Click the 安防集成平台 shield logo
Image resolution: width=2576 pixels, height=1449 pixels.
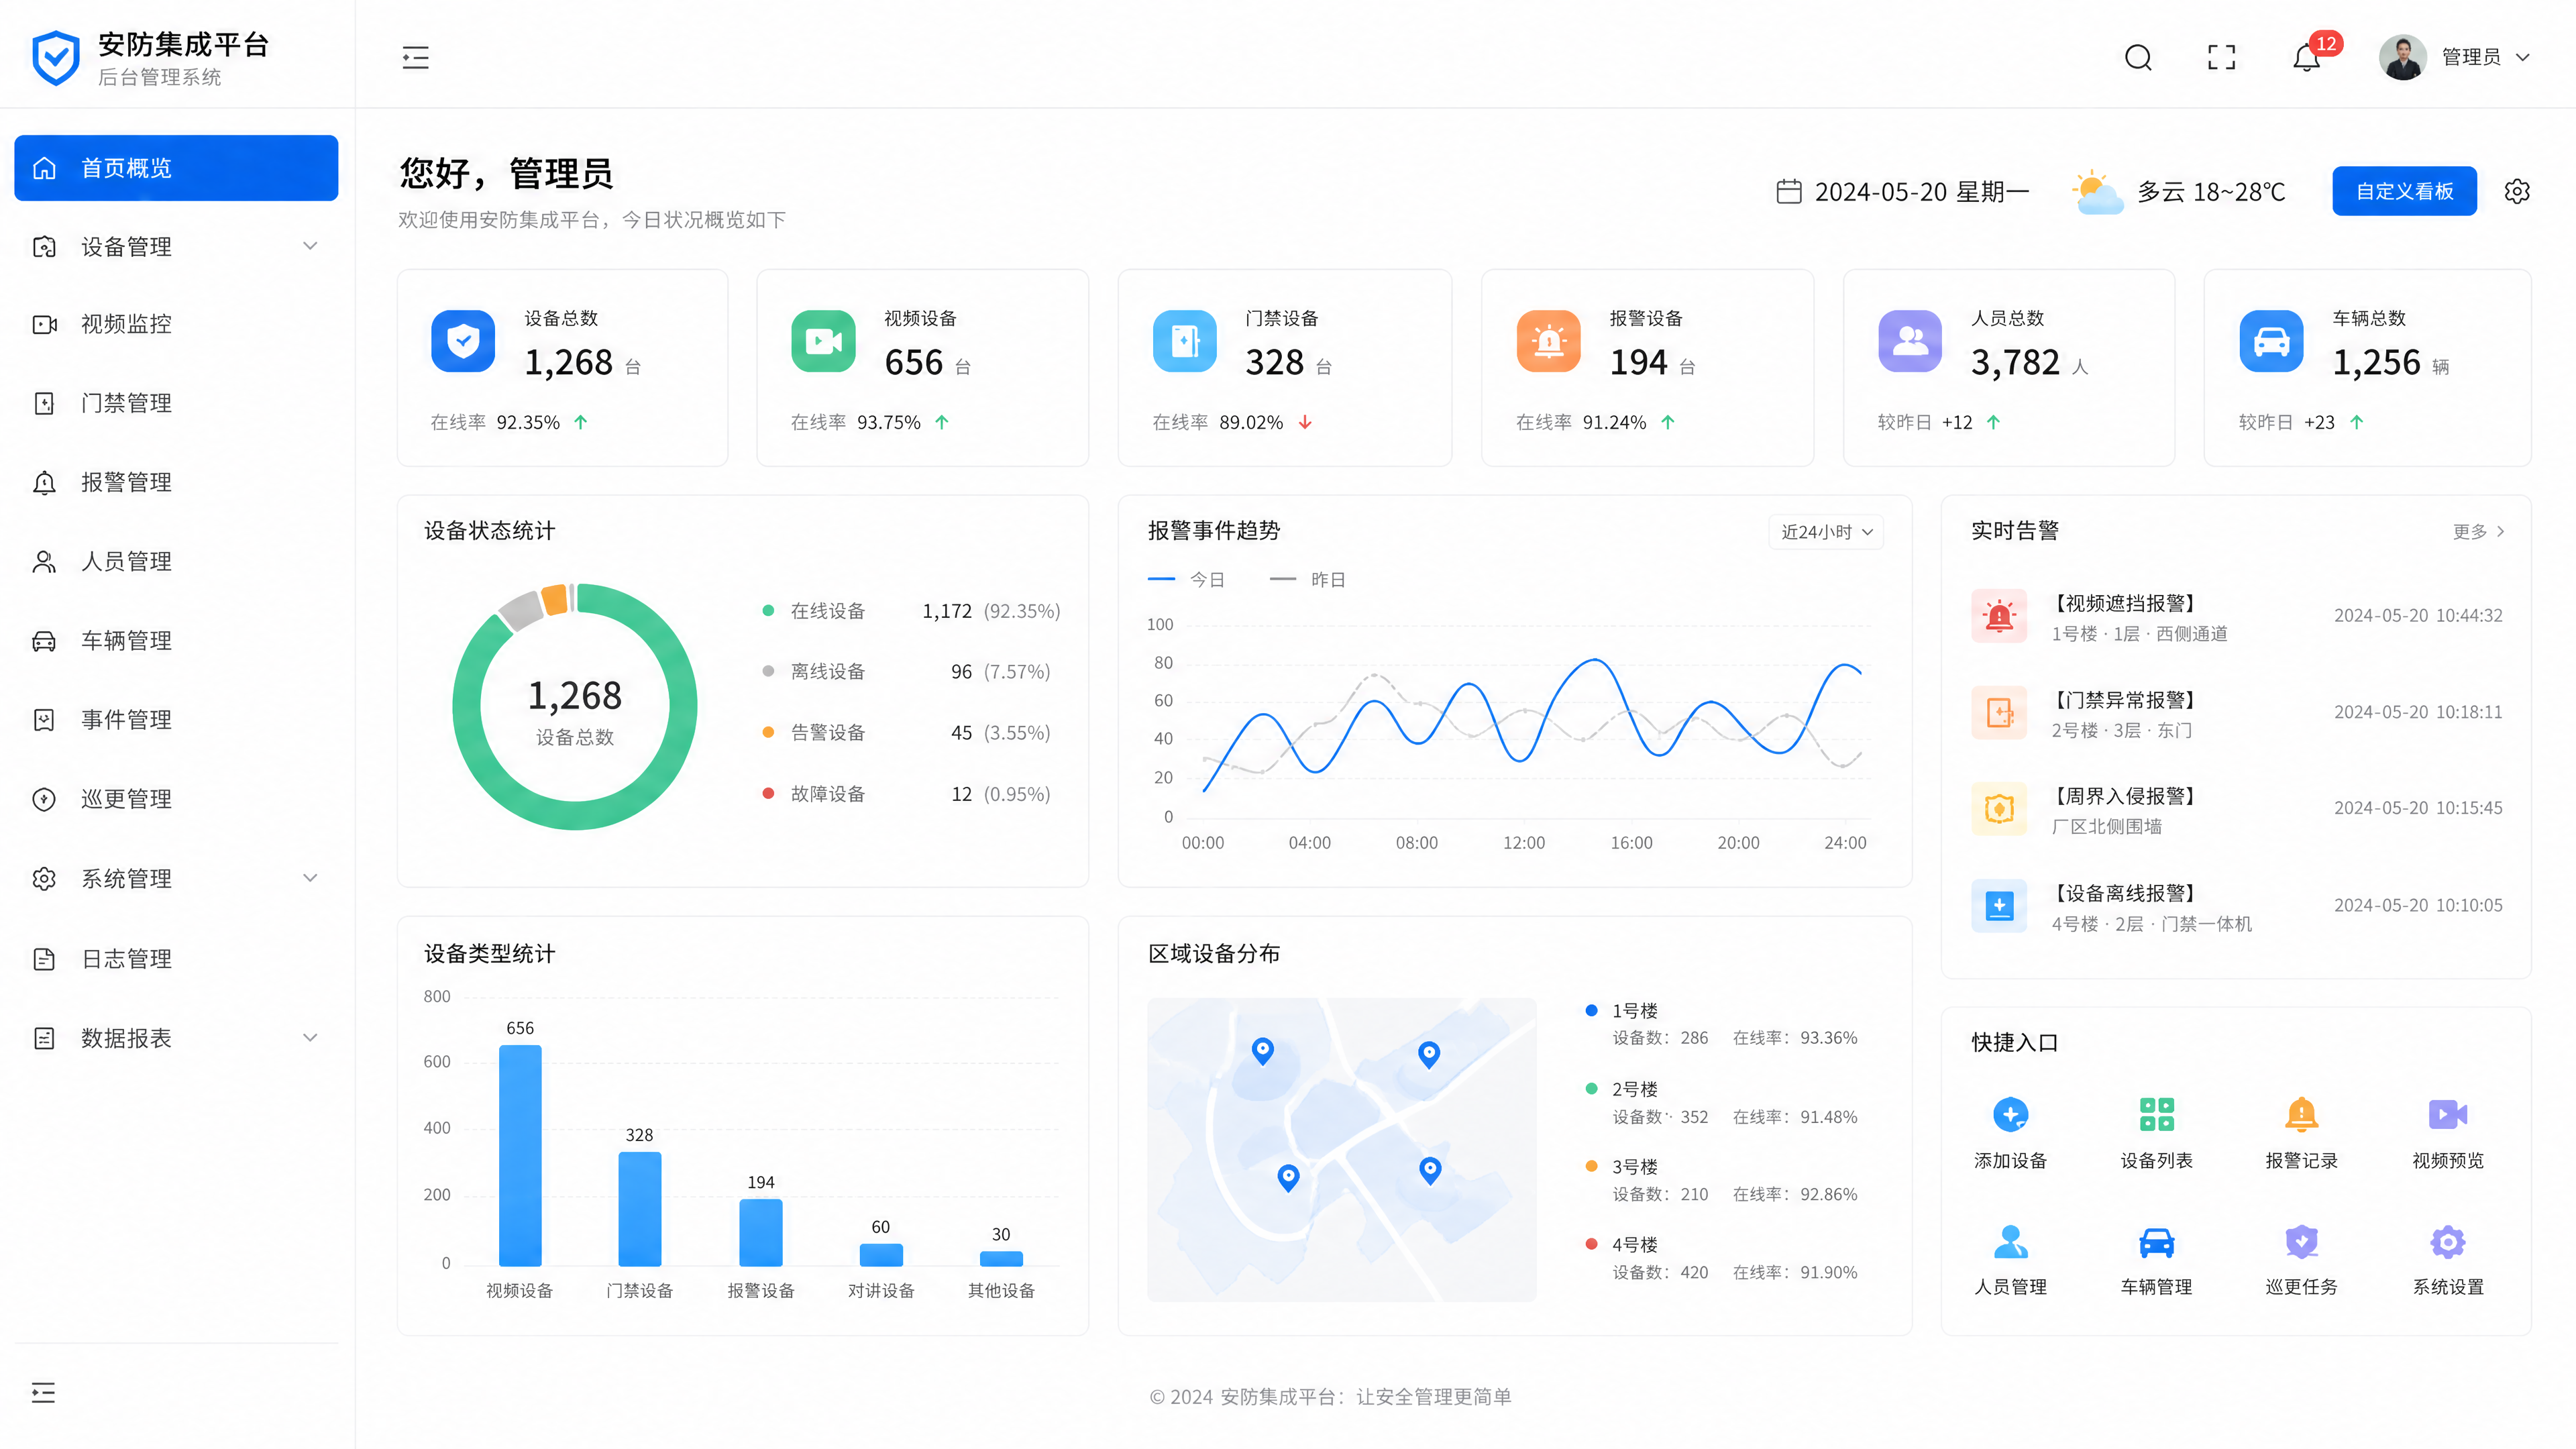click(x=56, y=58)
